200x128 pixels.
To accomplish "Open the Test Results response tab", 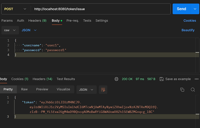I will 66,79.
